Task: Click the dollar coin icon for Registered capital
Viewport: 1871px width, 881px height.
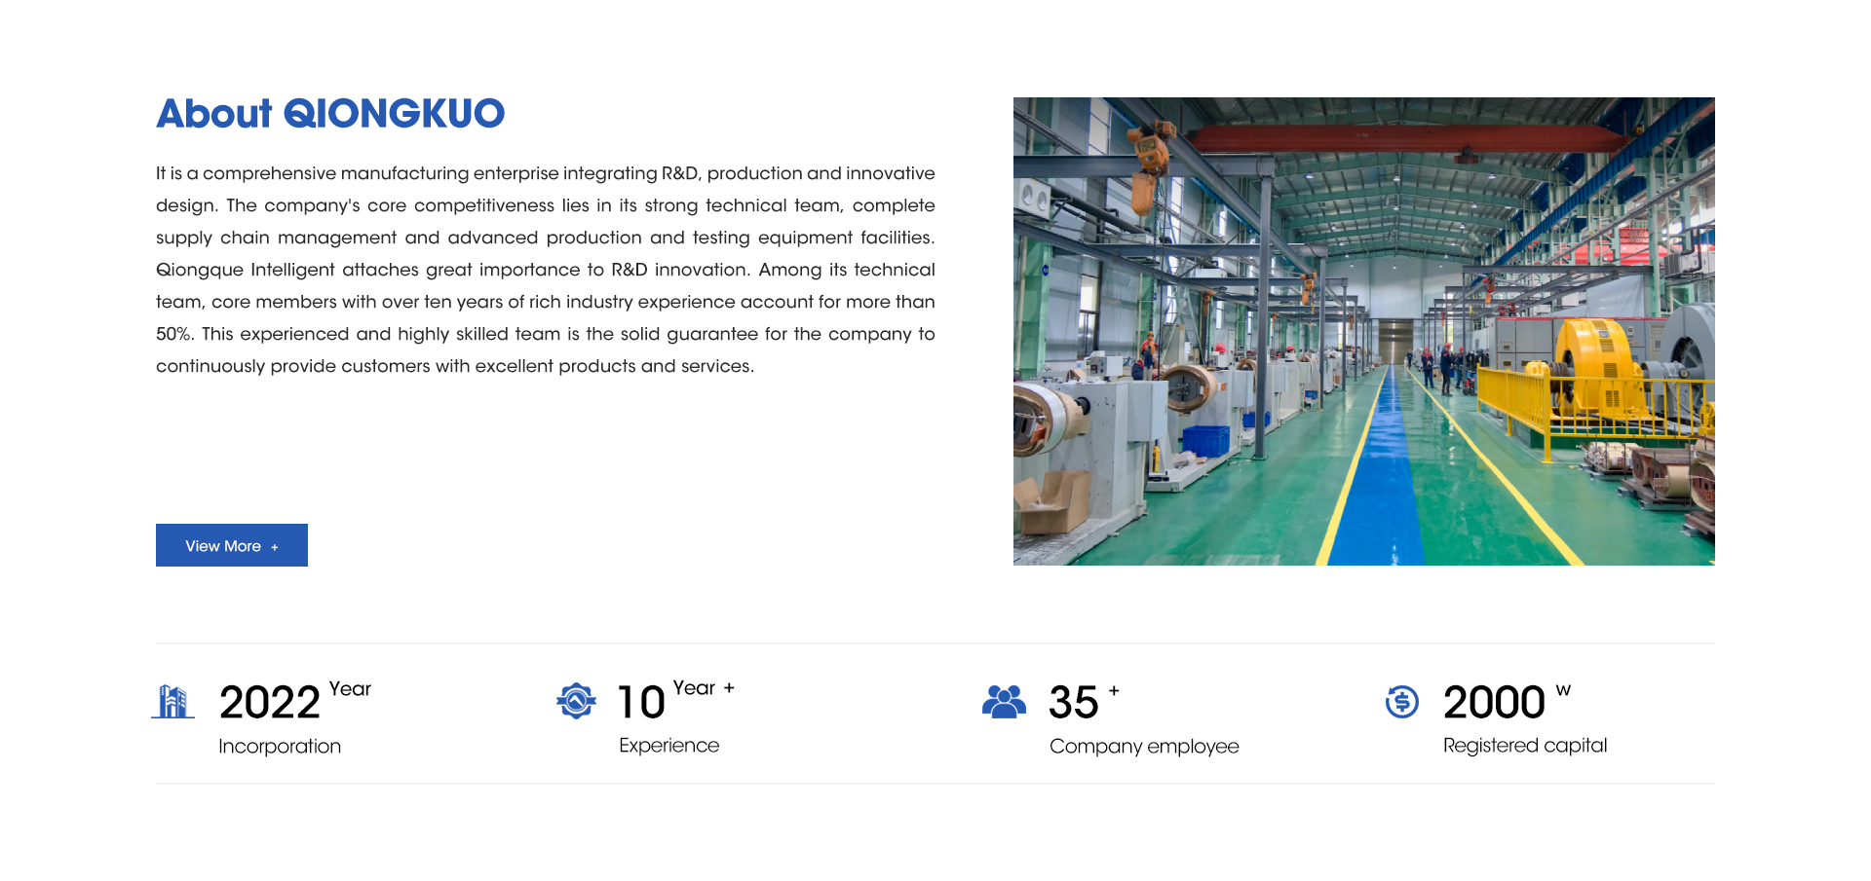Action: (1401, 701)
